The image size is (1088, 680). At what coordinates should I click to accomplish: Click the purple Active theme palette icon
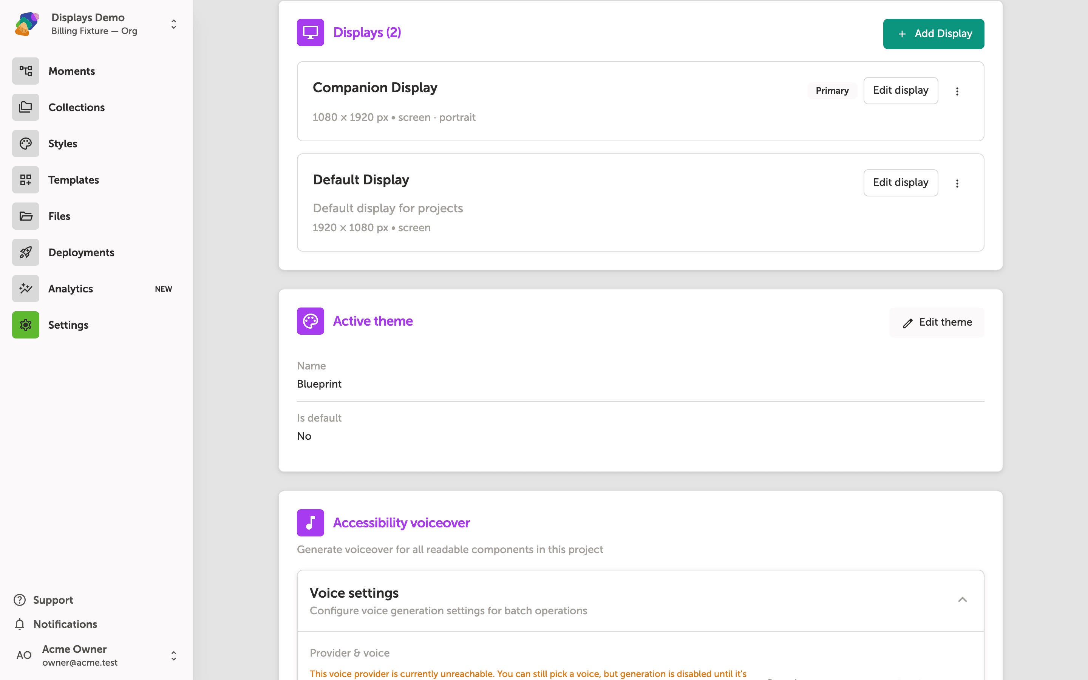(310, 321)
